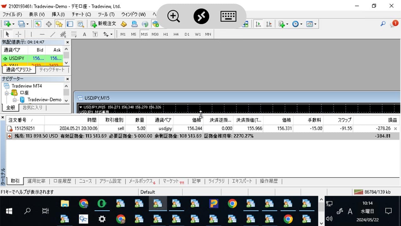The width and height of the screenshot is (401, 226).
Task: Switch to 運用比率 terminal tab
Action: [x=36, y=181]
